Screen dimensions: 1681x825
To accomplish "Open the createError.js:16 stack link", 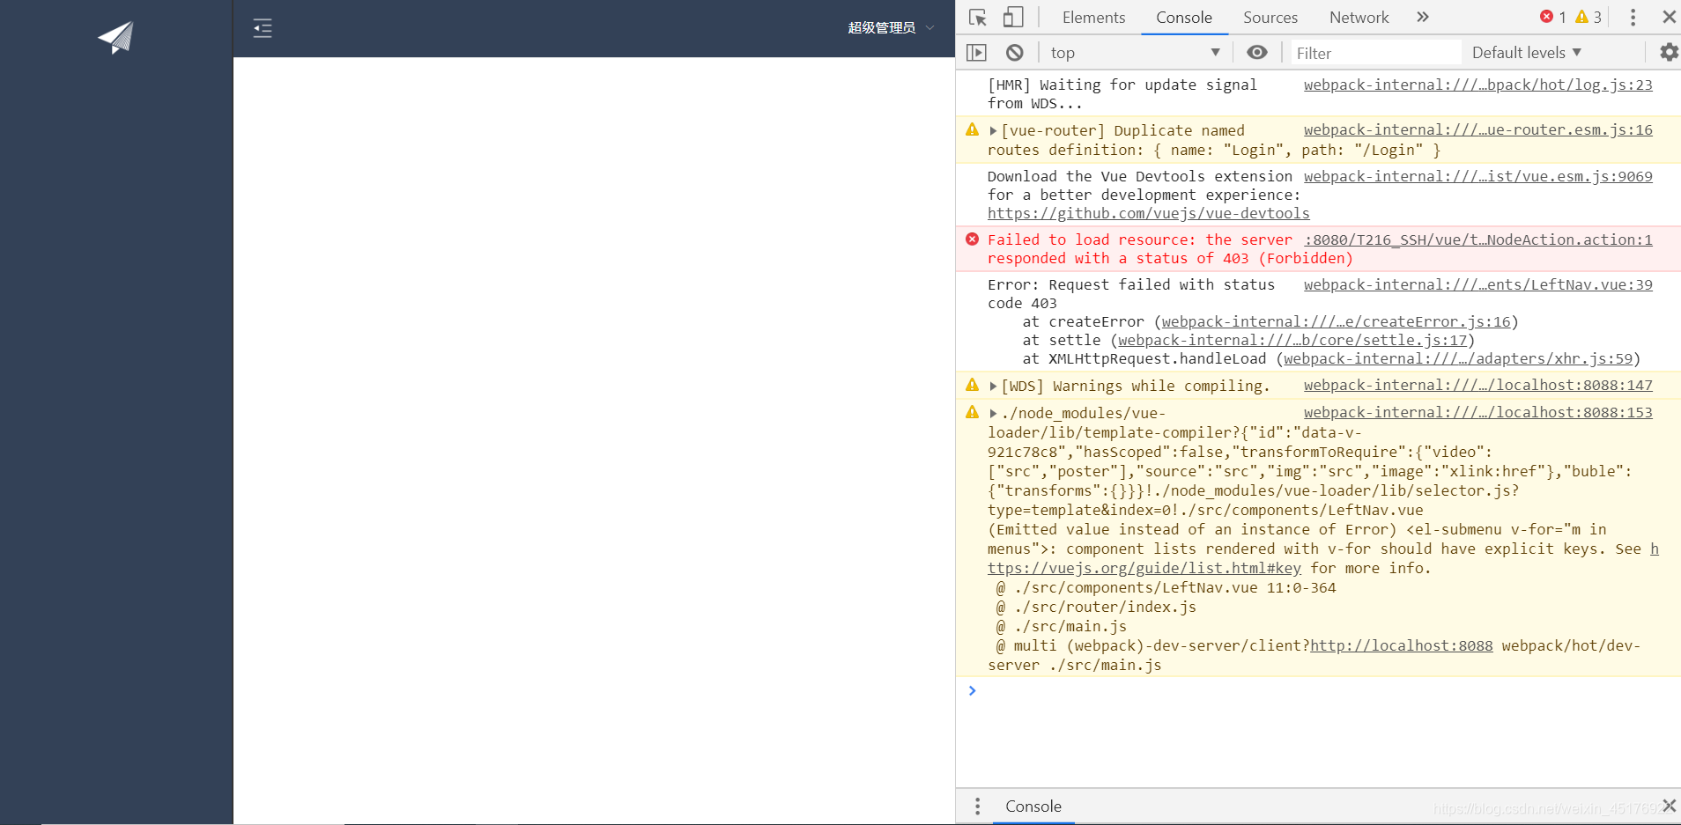I will (1336, 321).
